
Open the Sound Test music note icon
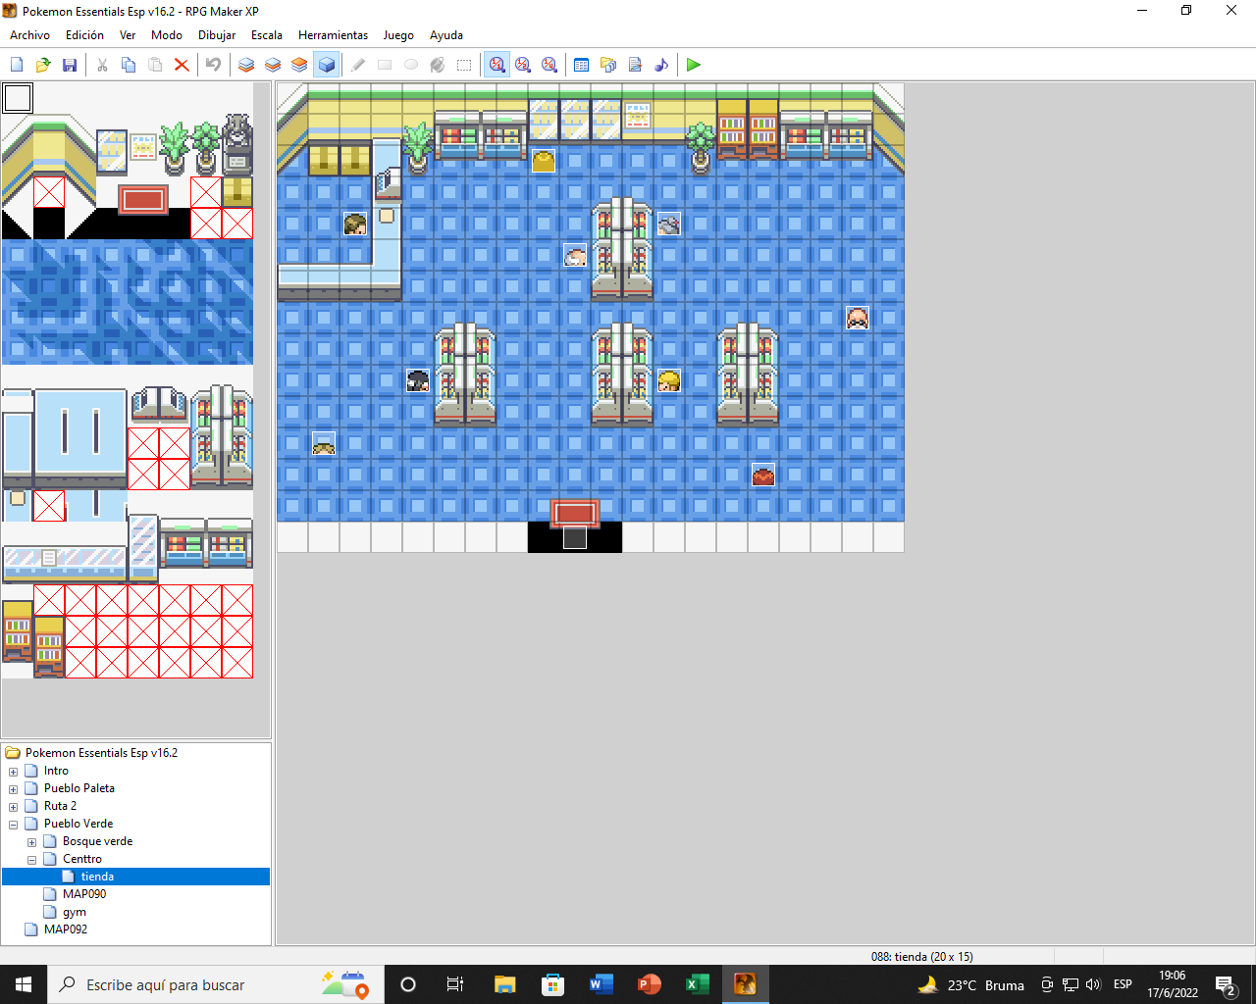pyautogui.click(x=661, y=65)
